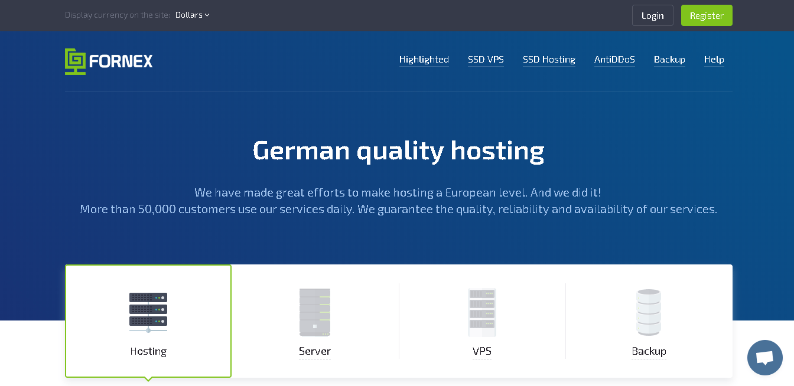Click the green Register button
The width and height of the screenshot is (794, 386).
pyautogui.click(x=707, y=15)
